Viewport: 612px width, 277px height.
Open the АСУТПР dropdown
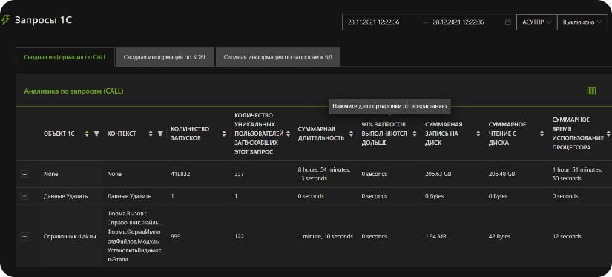click(536, 22)
